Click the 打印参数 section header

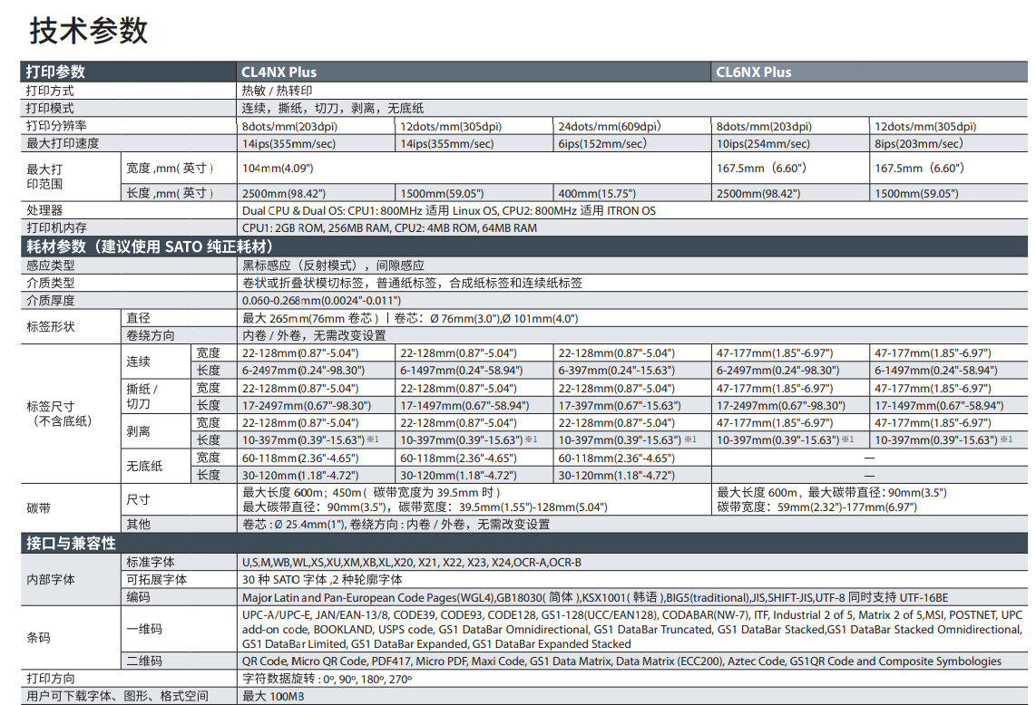(x=55, y=72)
